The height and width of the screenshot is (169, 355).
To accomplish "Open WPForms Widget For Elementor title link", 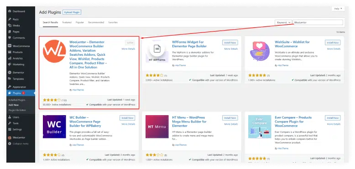I will pyautogui.click(x=189, y=44).
